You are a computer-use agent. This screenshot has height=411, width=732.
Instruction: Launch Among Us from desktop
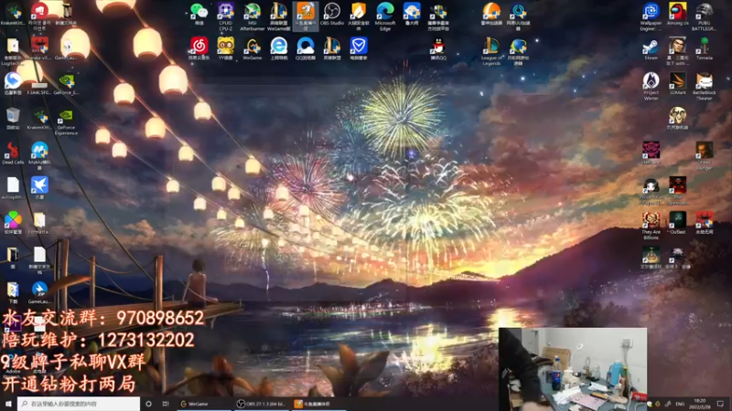(x=677, y=14)
